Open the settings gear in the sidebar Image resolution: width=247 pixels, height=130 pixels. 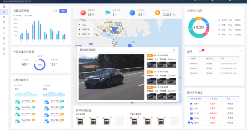[4, 54]
